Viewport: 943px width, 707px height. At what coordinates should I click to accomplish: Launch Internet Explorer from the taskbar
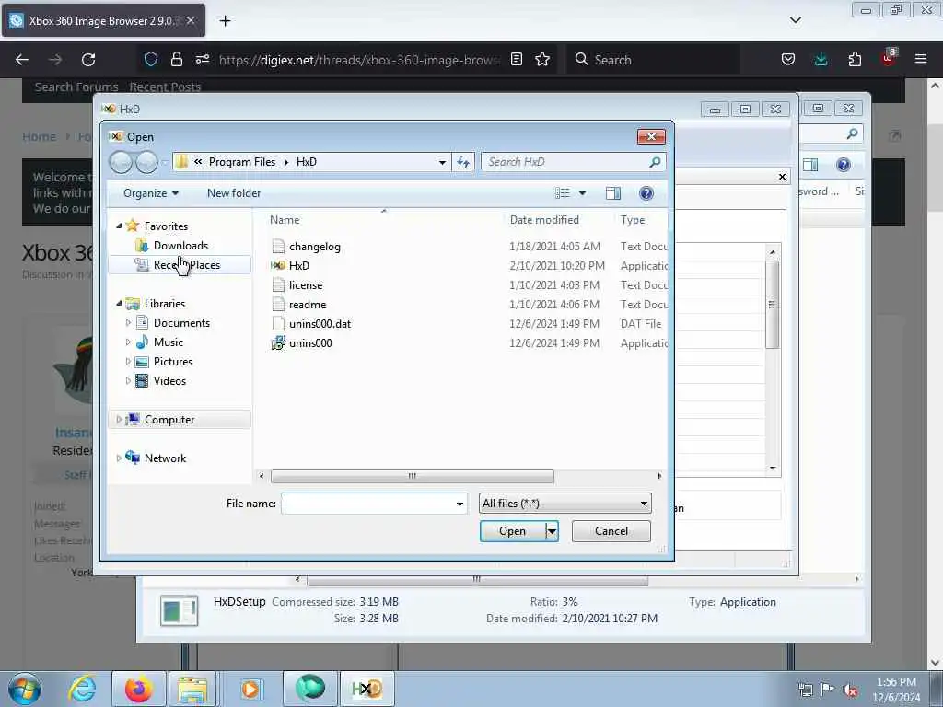[82, 689]
